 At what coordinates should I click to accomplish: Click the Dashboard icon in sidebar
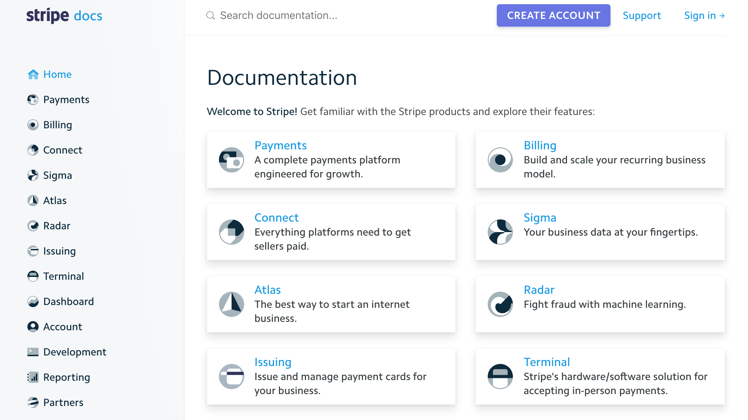33,302
